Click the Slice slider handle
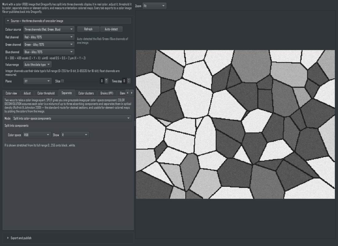 pyautogui.click(x=62, y=81)
